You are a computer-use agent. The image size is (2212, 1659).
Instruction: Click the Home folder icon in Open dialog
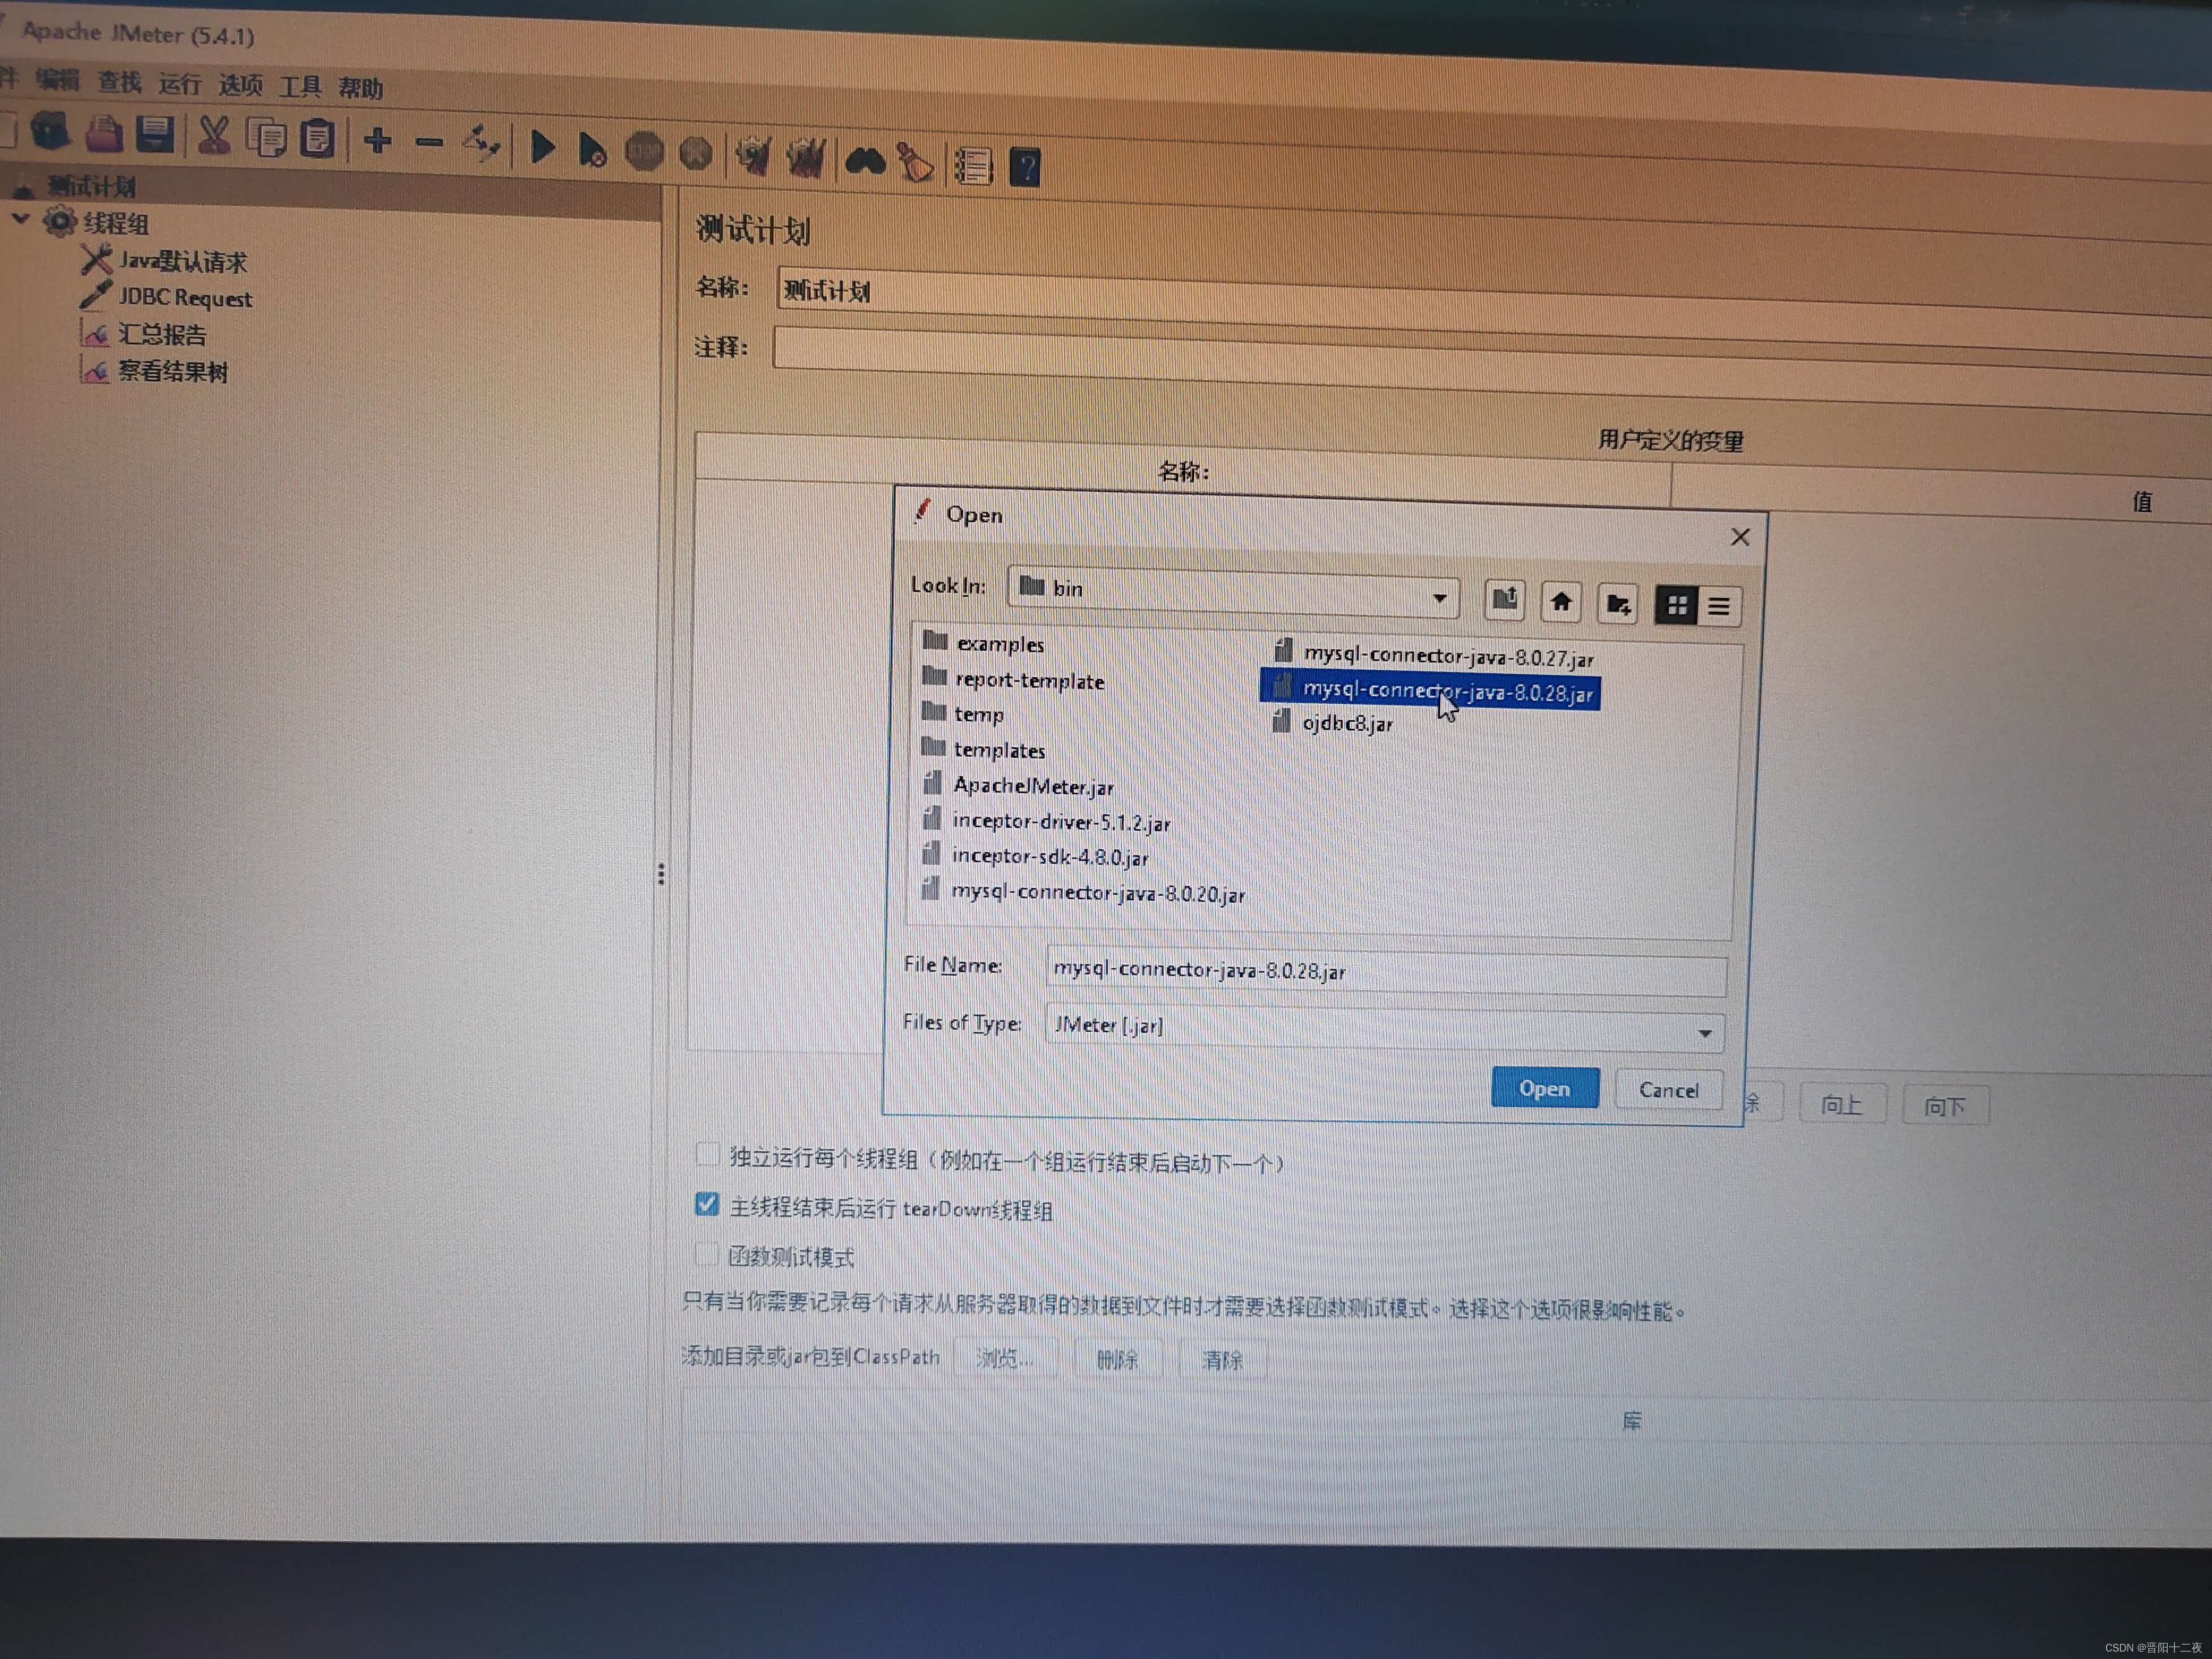pyautogui.click(x=1561, y=602)
